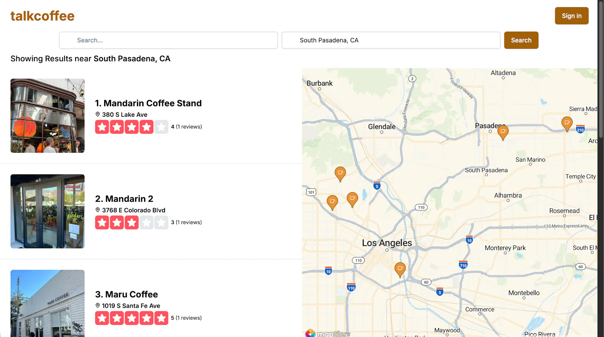Click the 380 S Lake Ave address

point(125,114)
